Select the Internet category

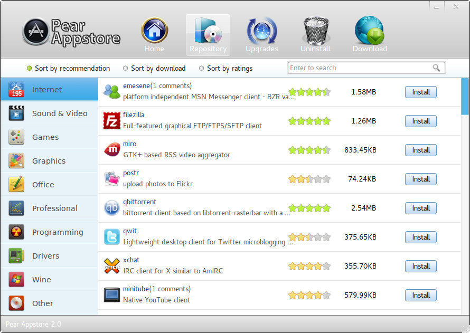(x=50, y=90)
